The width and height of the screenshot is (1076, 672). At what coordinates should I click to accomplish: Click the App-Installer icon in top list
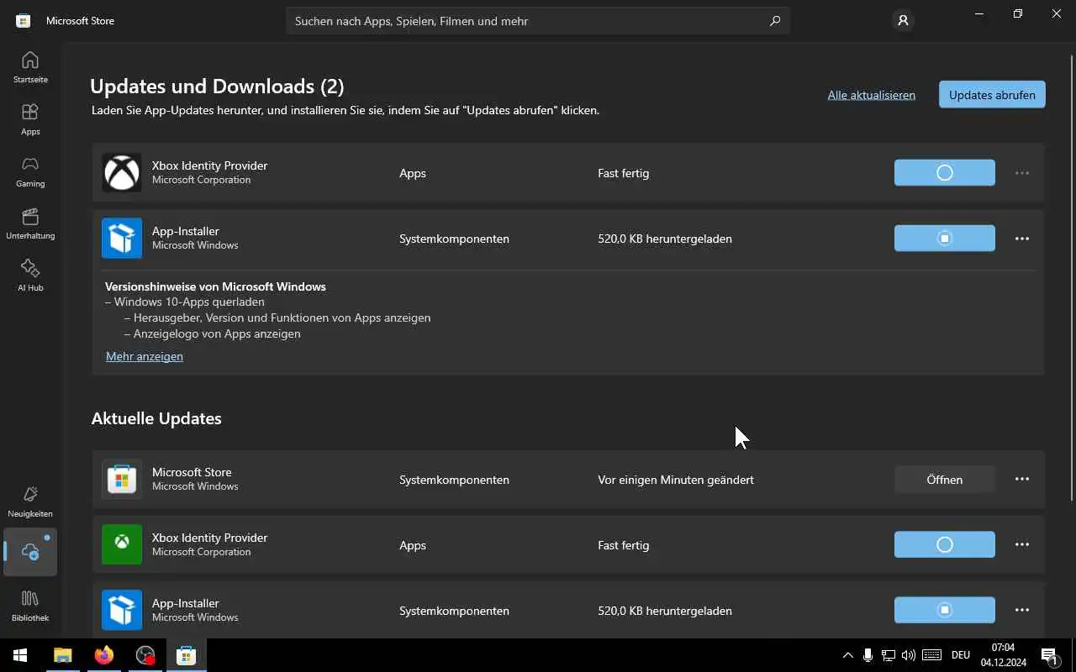click(122, 238)
